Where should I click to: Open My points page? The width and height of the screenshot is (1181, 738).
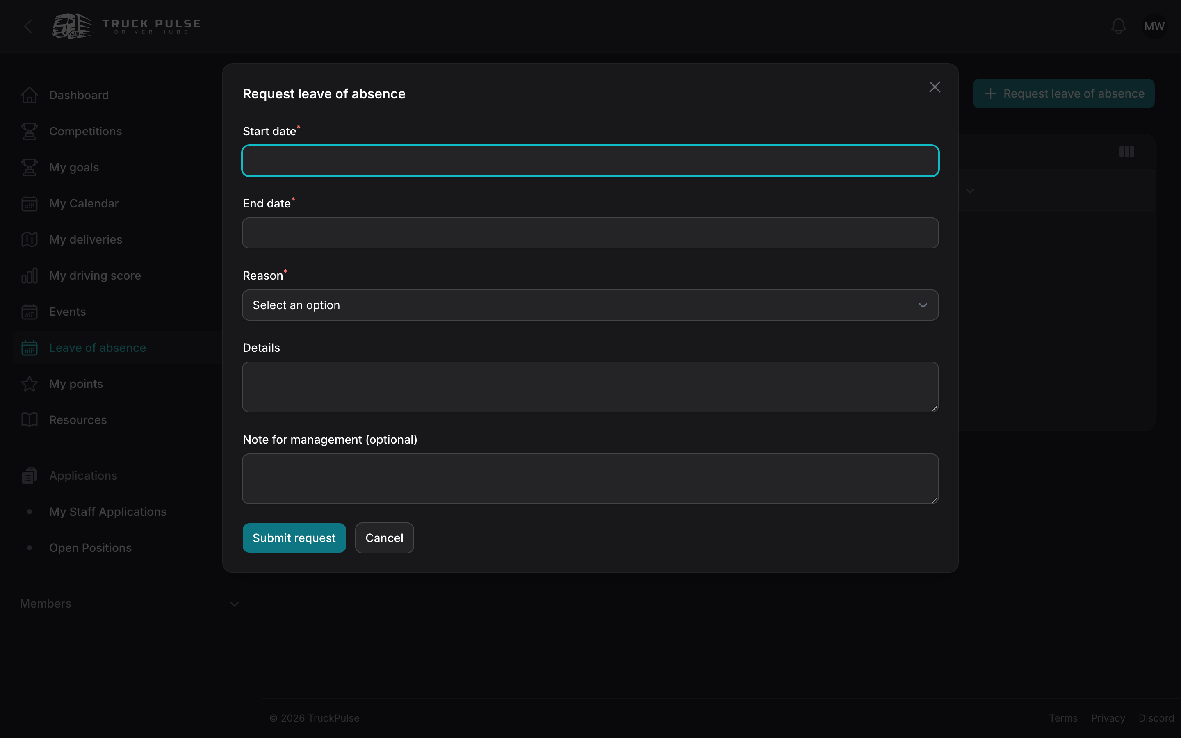tap(76, 384)
